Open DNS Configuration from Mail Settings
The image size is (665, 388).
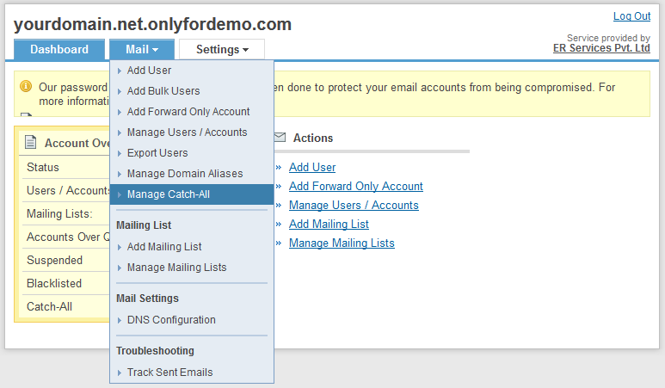coord(171,320)
